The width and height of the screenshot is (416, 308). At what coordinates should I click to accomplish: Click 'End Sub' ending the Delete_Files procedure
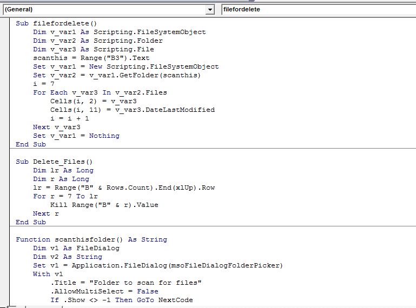point(31,222)
